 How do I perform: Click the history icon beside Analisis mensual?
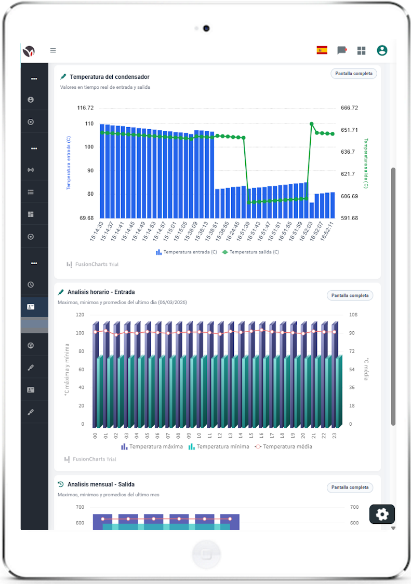[x=61, y=484]
